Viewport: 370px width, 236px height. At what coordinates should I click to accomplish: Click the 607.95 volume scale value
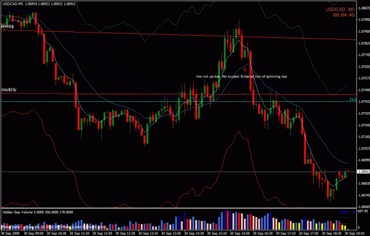tap(363, 211)
